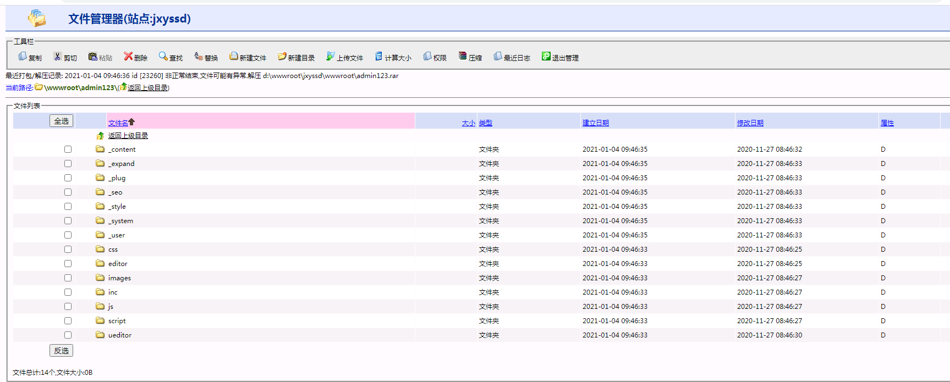
Task: Click the New File (新建文件) icon
Action: coord(234,57)
